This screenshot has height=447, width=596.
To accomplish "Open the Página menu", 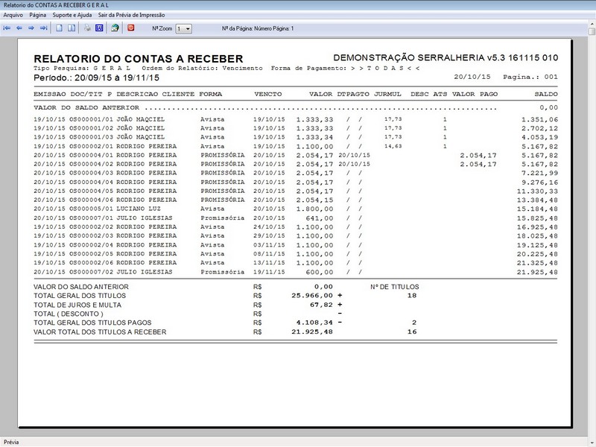I will coord(38,14).
